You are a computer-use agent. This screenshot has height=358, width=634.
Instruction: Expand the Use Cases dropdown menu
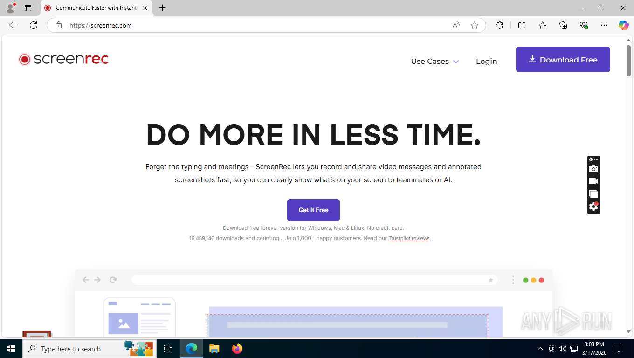tap(434, 61)
